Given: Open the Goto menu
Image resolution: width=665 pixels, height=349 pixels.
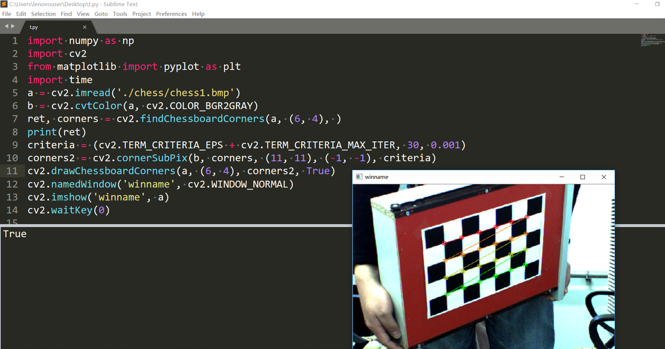Looking at the screenshot, I should pyautogui.click(x=101, y=14).
